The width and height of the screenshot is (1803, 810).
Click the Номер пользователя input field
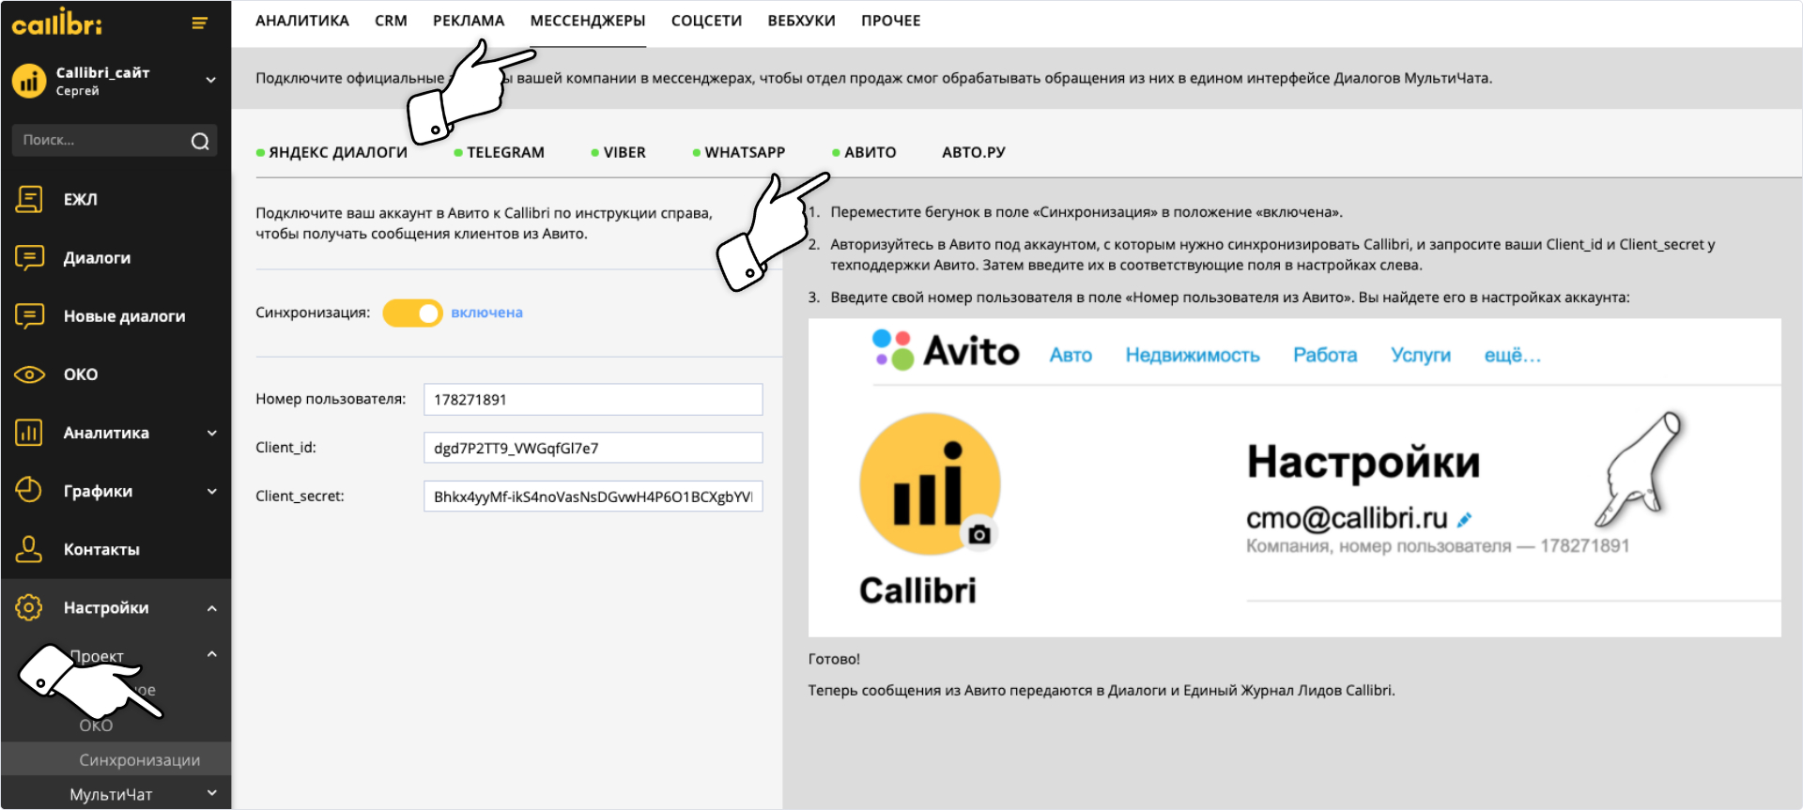tap(593, 399)
